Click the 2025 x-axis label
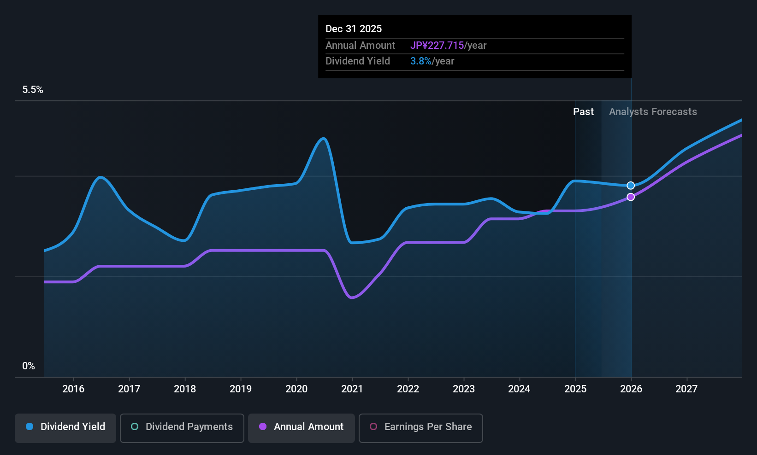This screenshot has height=455, width=757. [575, 389]
